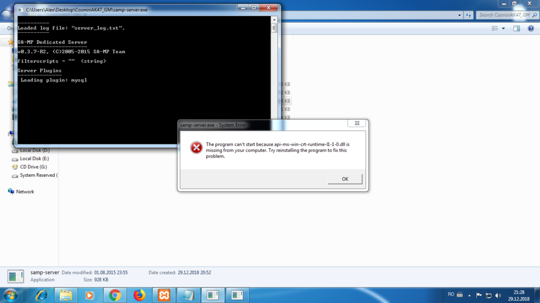
Task: Open Explorer help with the question mark icon
Action: pos(531,29)
